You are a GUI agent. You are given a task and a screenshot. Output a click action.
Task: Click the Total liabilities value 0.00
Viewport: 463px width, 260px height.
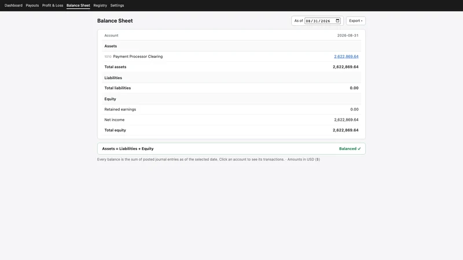[354, 88]
